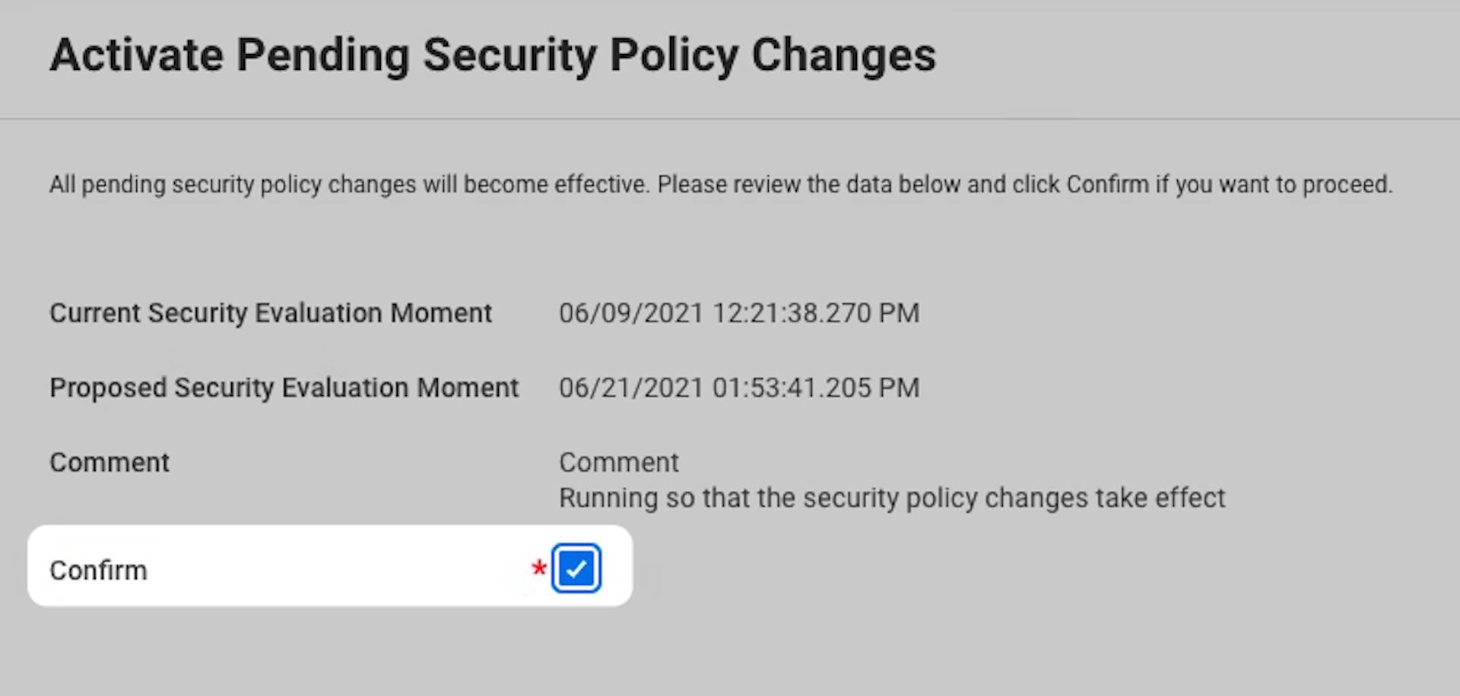Click the Comment sub-heading above the comment text

tap(619, 462)
